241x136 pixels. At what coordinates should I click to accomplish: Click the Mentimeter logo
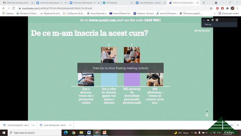pos(202,31)
